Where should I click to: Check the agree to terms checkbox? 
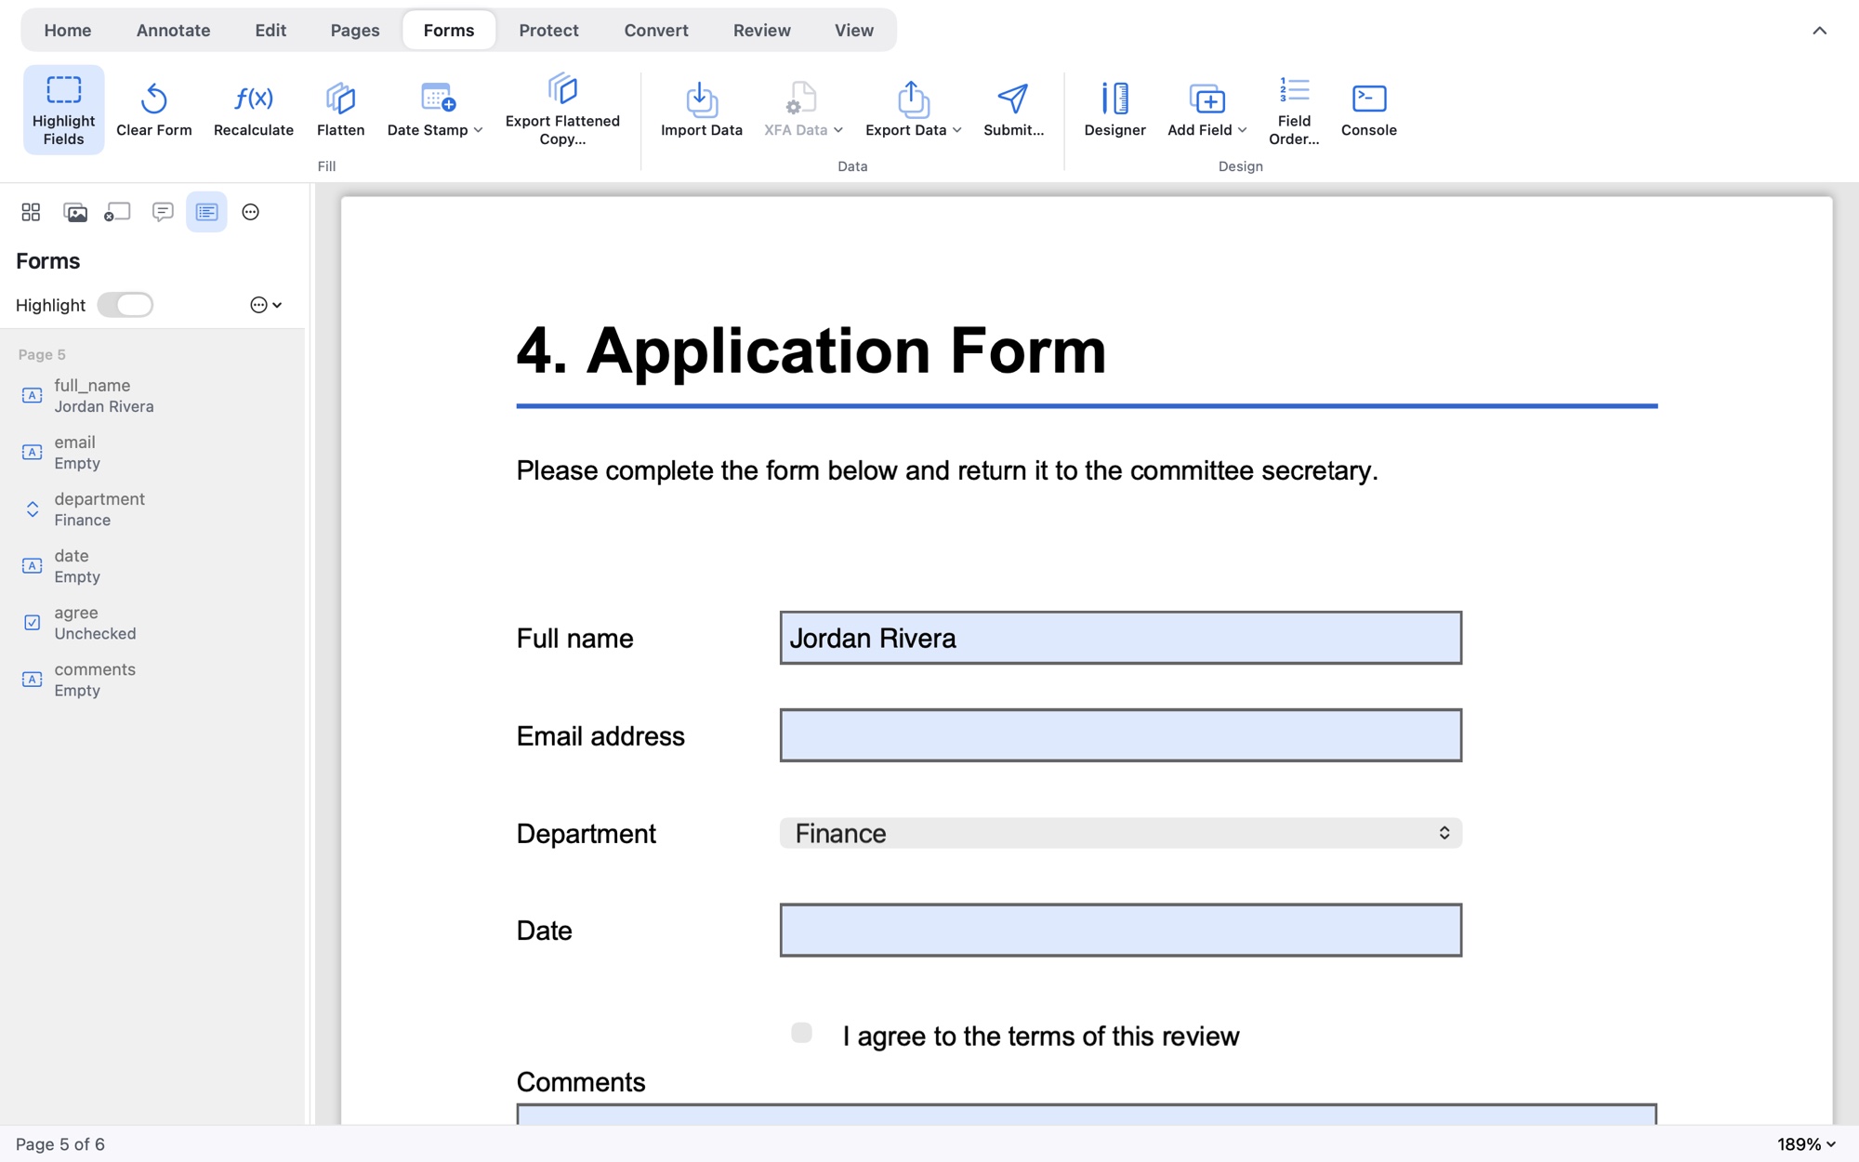point(801,1033)
